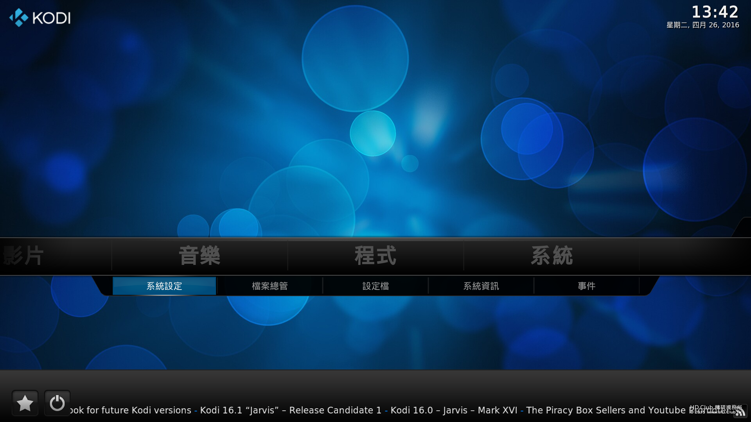Click RSS headline Kodi 16.0 – Jarvis – Mark XVI
Image resolution: width=751 pixels, height=422 pixels.
454,410
